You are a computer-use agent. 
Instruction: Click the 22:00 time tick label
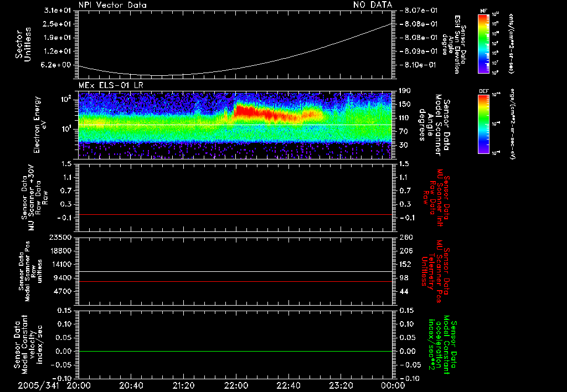click(x=236, y=385)
